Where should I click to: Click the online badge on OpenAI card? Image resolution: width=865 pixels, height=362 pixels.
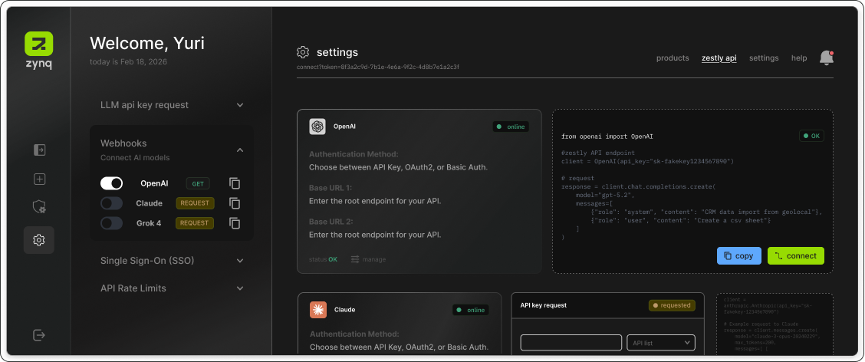[x=511, y=127]
